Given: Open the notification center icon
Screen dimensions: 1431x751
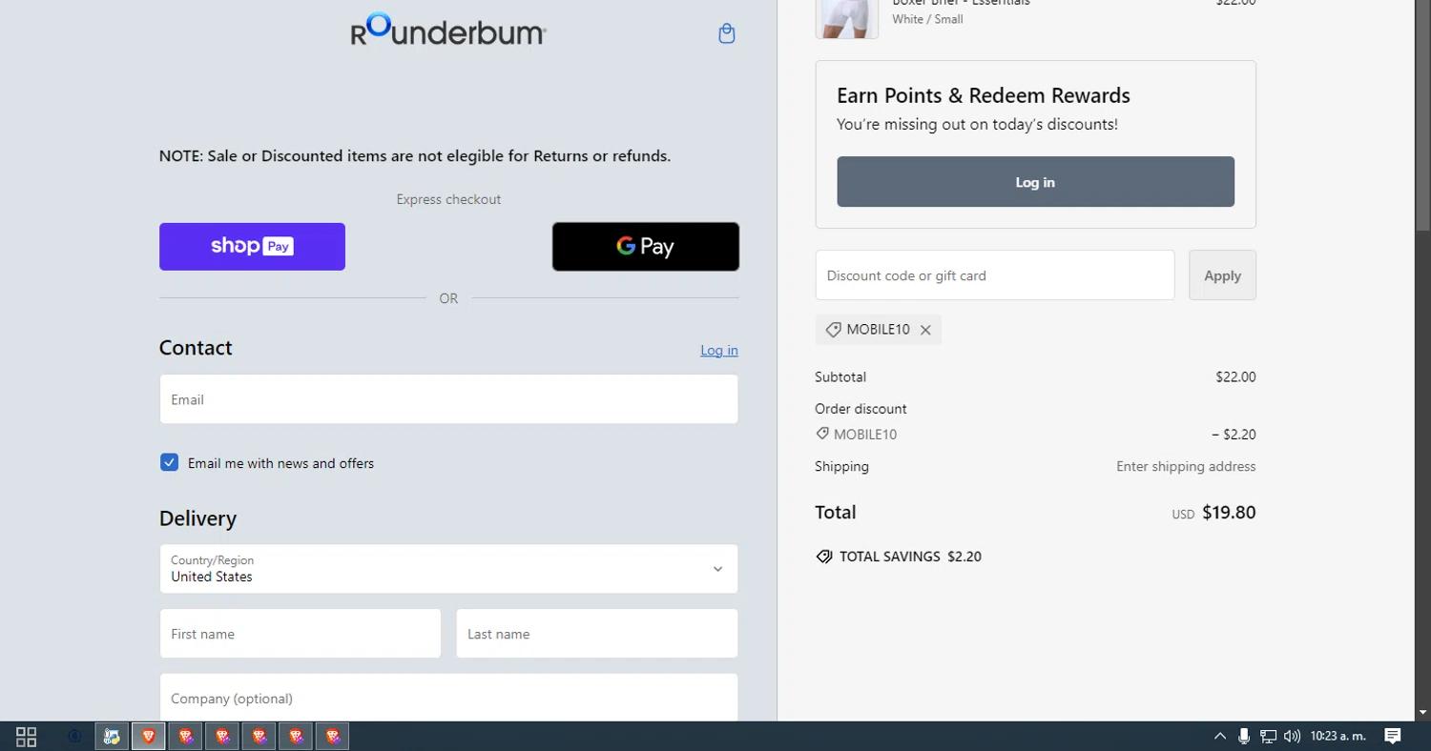Looking at the screenshot, I should coord(1393,736).
